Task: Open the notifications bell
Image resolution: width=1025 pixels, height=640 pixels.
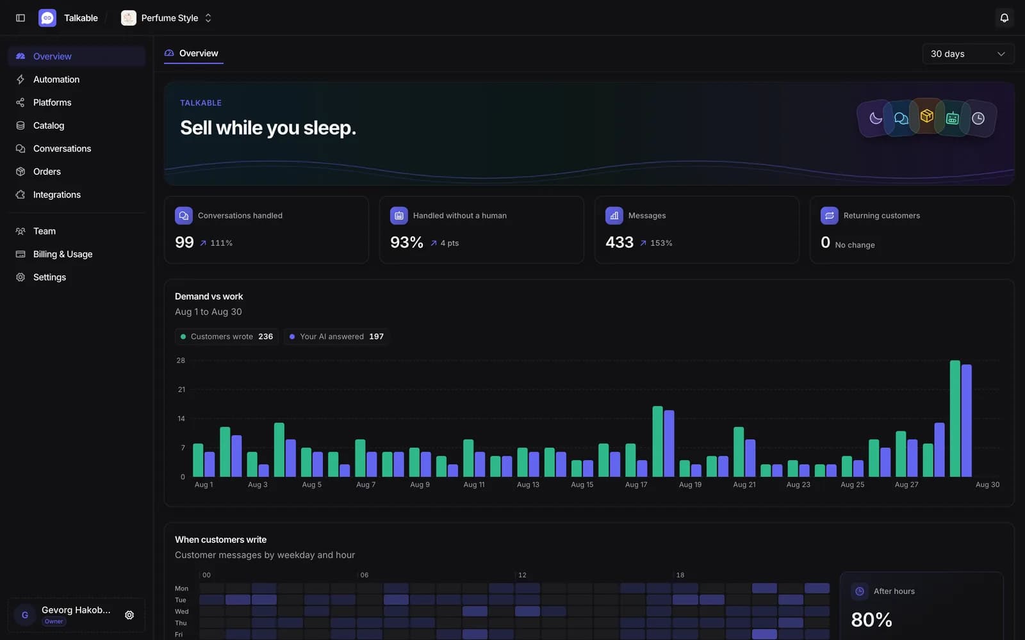Action: [x=1004, y=18]
